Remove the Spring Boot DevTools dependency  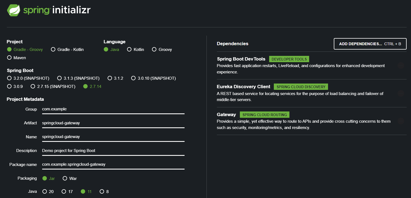tap(401, 65)
